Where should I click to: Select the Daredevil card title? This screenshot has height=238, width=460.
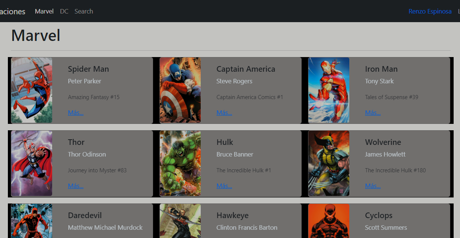pos(85,215)
